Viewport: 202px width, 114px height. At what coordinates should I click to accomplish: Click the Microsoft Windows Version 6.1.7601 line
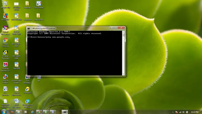point(49,32)
